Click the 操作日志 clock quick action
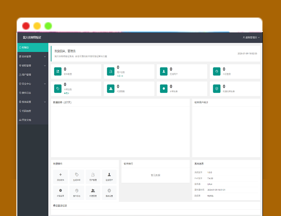Viewport: 281px width, 216px height. click(77, 193)
